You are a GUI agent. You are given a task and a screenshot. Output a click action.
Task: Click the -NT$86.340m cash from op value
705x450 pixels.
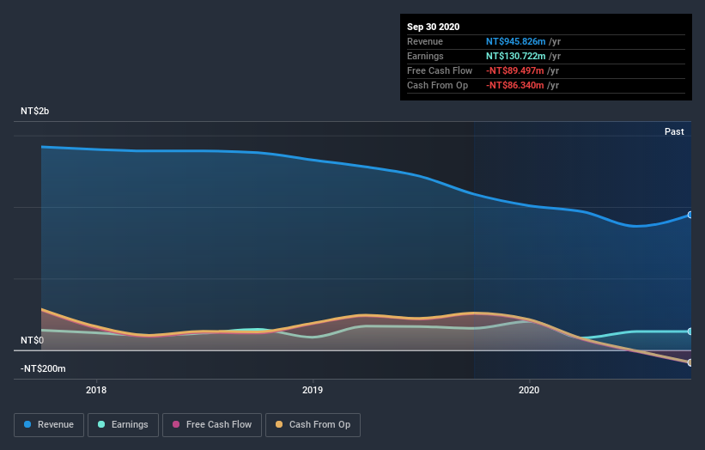515,85
